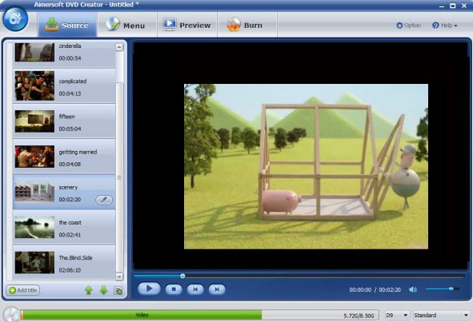Switch to the Source tab
The image size is (473, 322).
coord(67,25)
